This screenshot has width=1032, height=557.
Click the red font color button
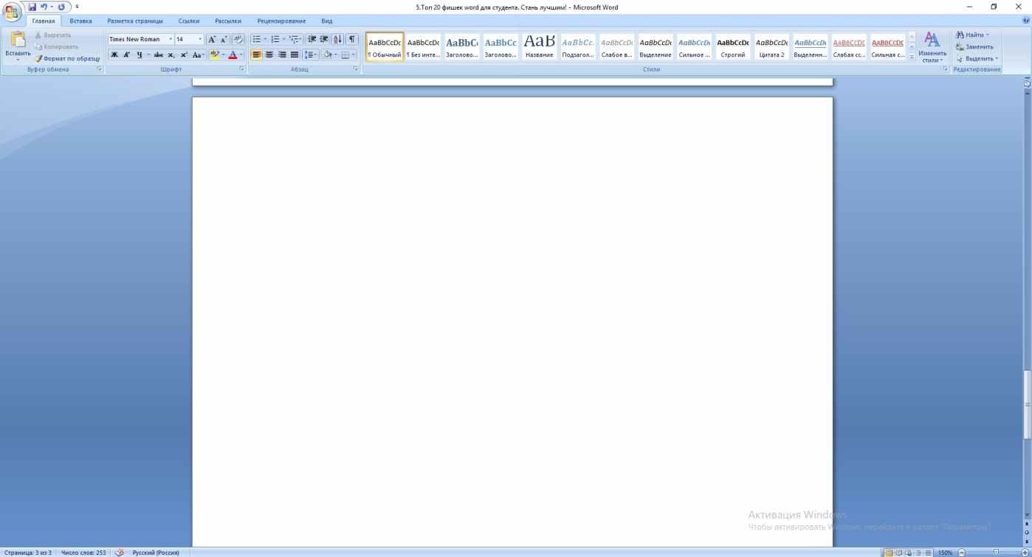[233, 55]
